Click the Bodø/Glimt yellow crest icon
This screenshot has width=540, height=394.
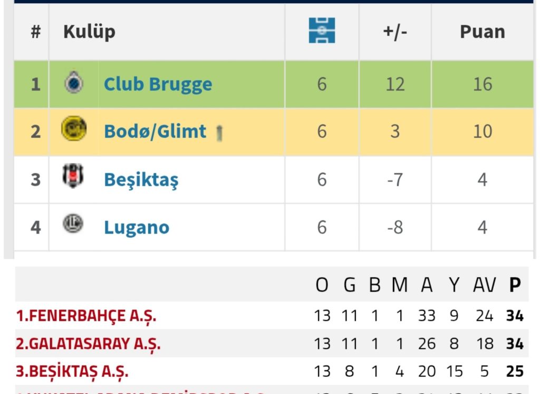[x=73, y=129]
